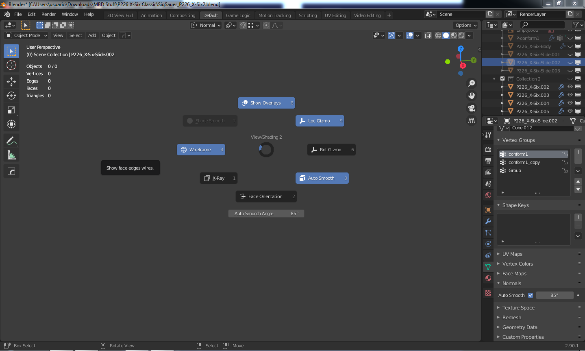Open the File menu
The width and height of the screenshot is (585, 351).
coord(18,14)
